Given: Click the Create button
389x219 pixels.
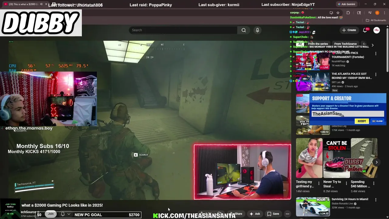Looking at the screenshot, I should (x=349, y=30).
